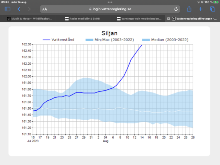
Task: Go back with the left chevron arrow
Action: [x=19, y=9]
